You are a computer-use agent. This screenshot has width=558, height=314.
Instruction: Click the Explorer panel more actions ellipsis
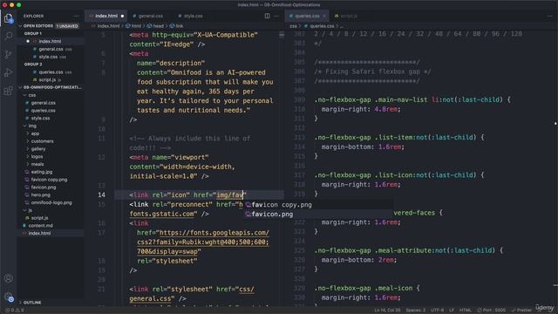(76, 16)
